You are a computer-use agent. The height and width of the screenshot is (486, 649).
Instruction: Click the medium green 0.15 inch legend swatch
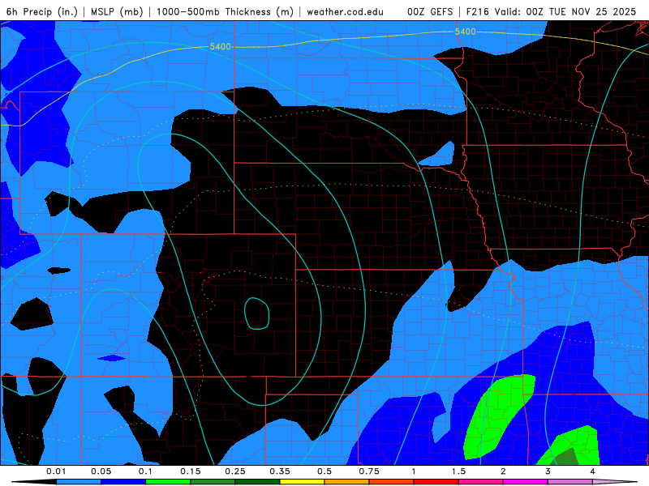(213, 482)
